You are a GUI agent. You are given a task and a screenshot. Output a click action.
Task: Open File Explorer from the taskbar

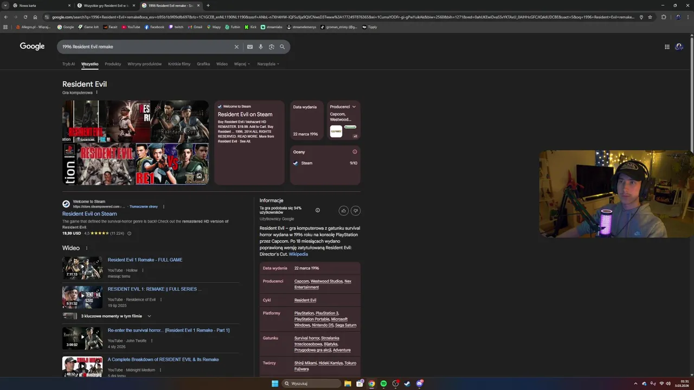pos(348,383)
